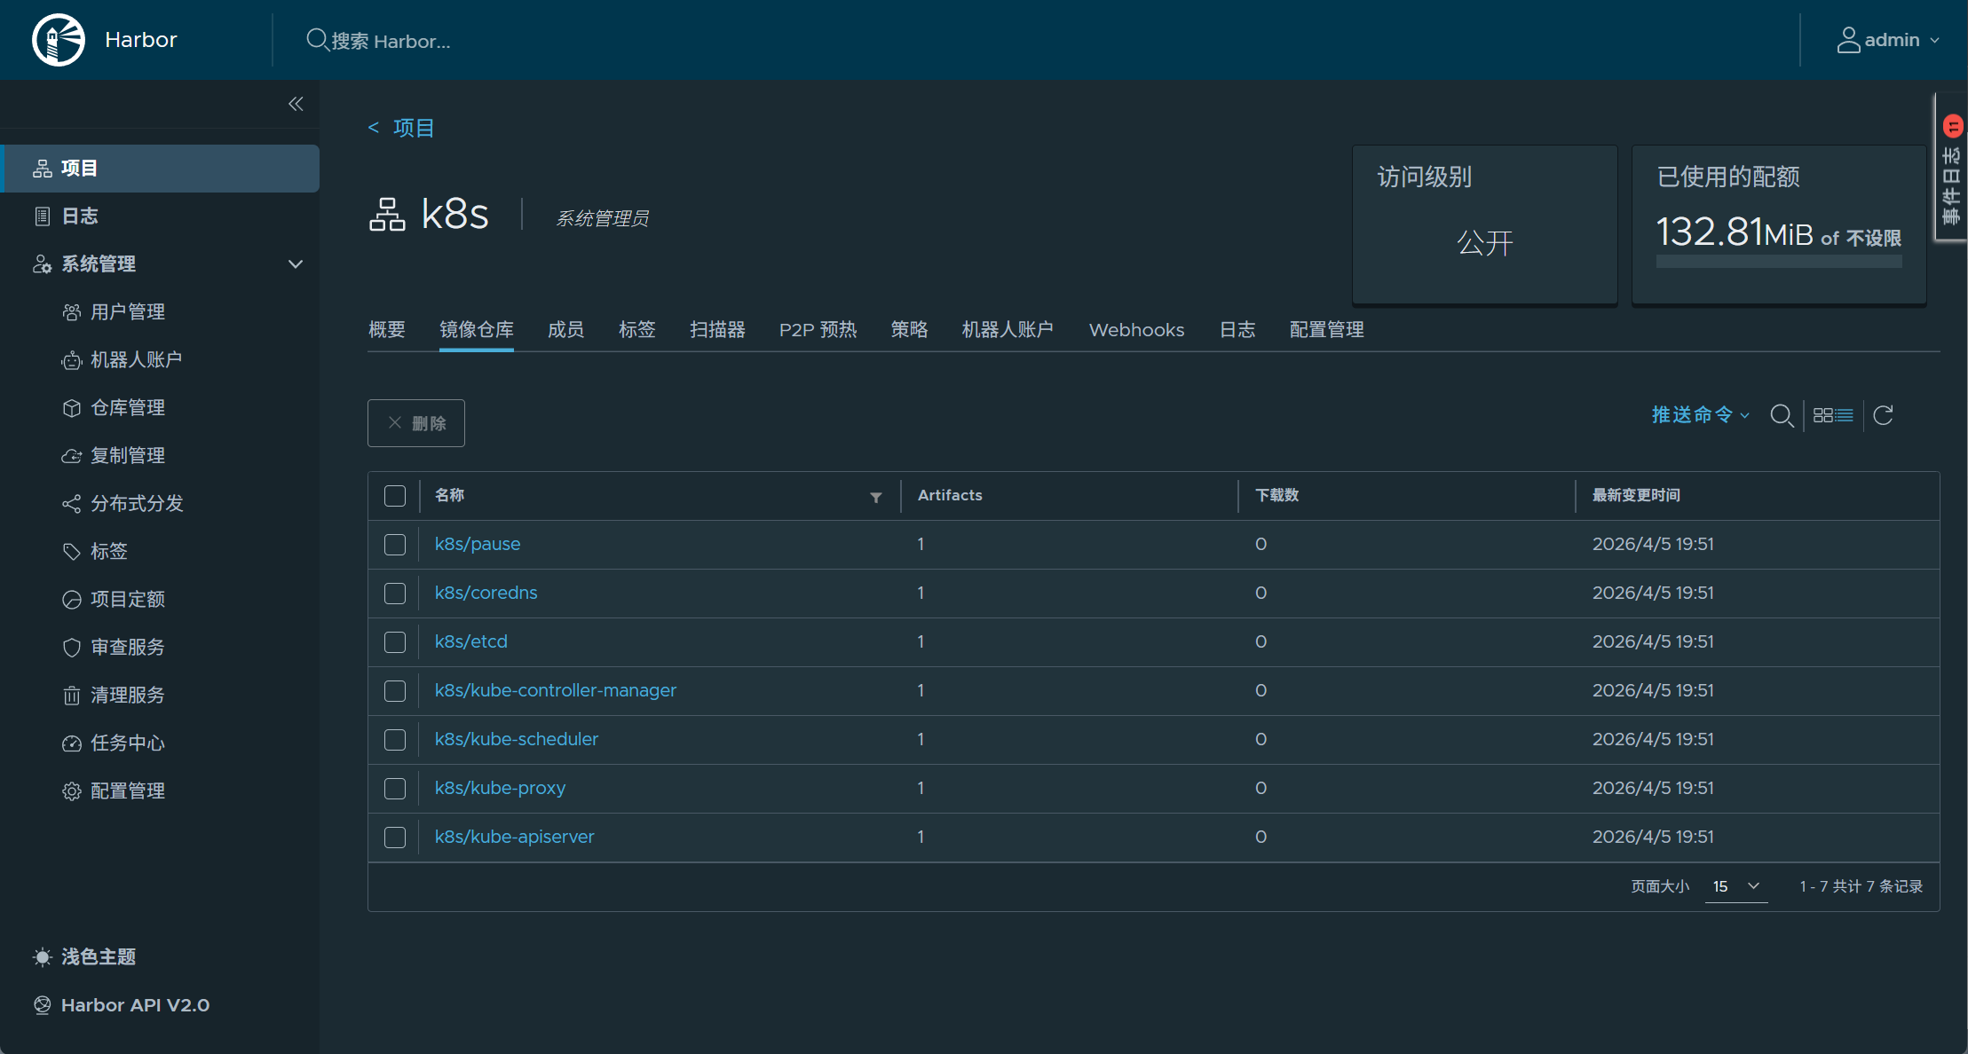The height and width of the screenshot is (1054, 1968).
Task: Open the admin user menu
Action: click(x=1888, y=40)
